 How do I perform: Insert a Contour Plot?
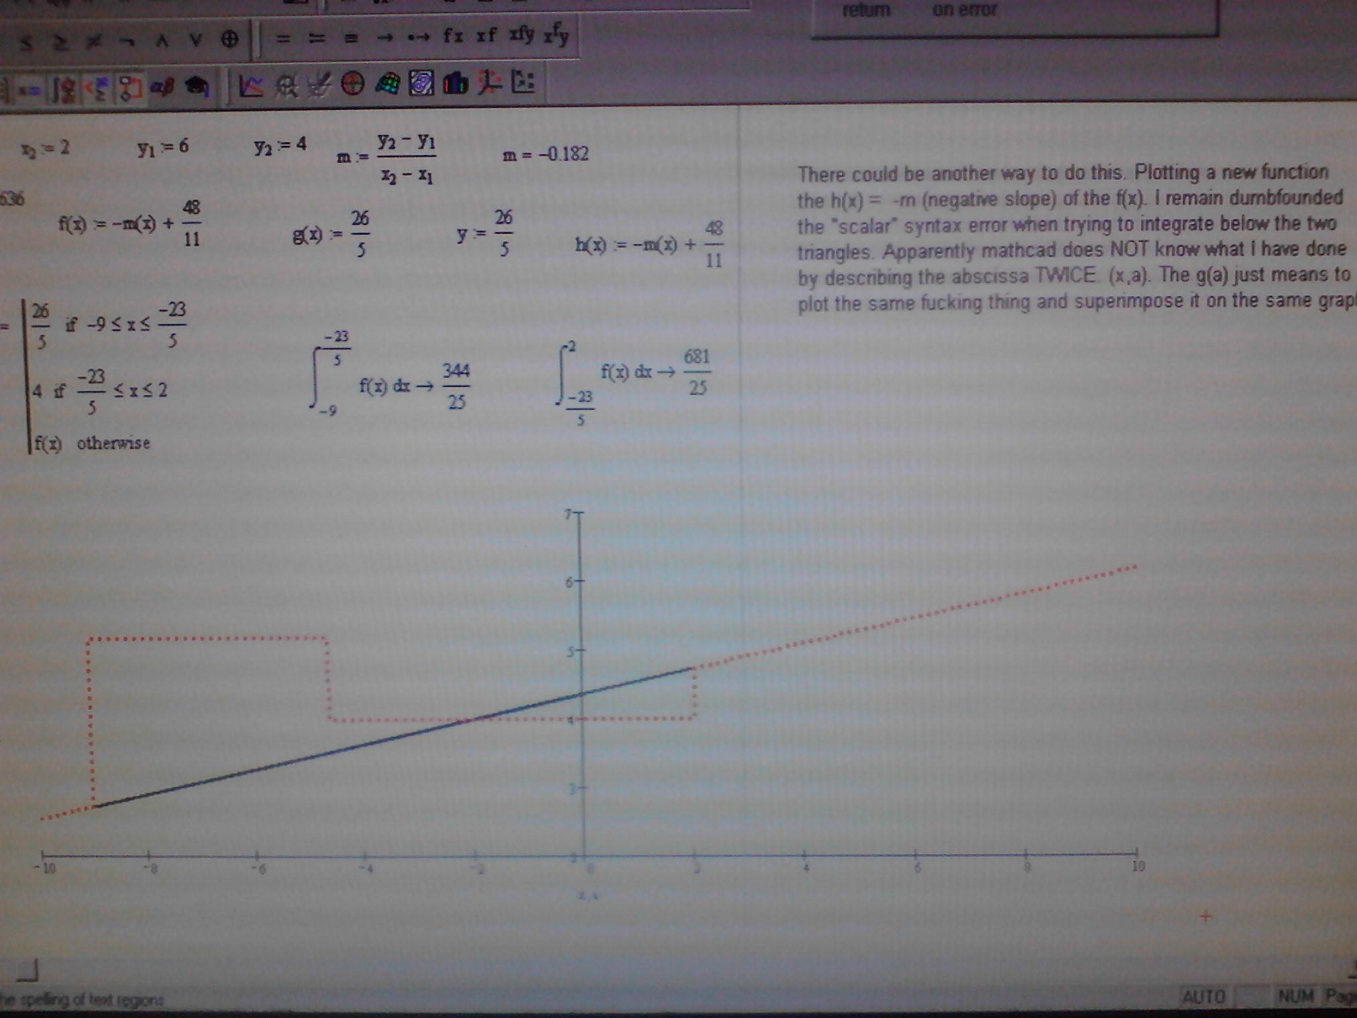(421, 84)
